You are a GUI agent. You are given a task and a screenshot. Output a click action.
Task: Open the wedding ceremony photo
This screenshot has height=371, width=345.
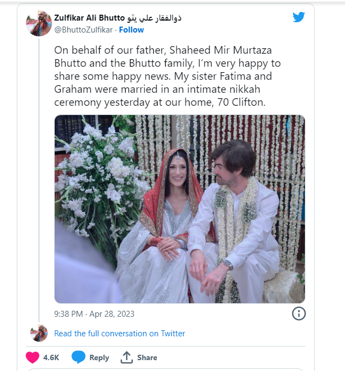[179, 209]
